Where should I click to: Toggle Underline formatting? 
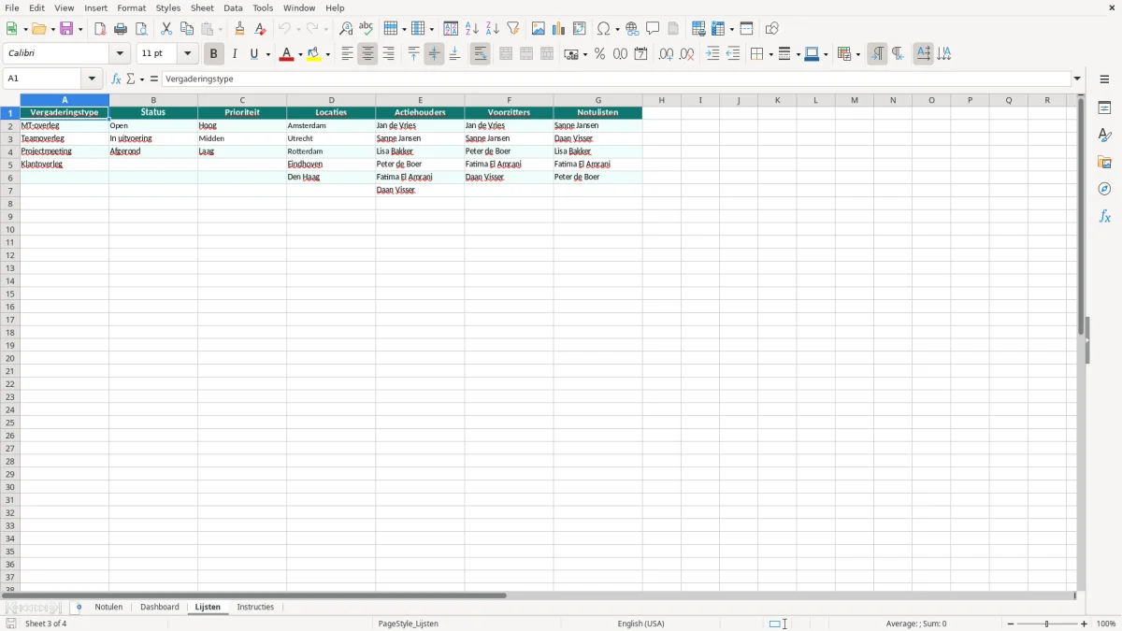253,54
